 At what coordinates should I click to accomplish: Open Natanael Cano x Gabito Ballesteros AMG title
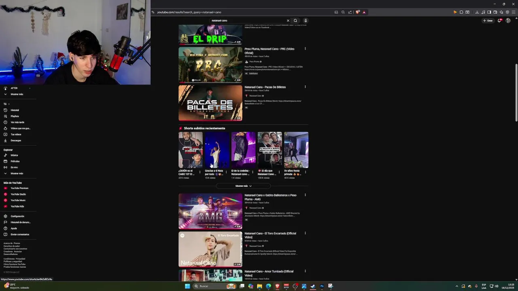coord(270,197)
